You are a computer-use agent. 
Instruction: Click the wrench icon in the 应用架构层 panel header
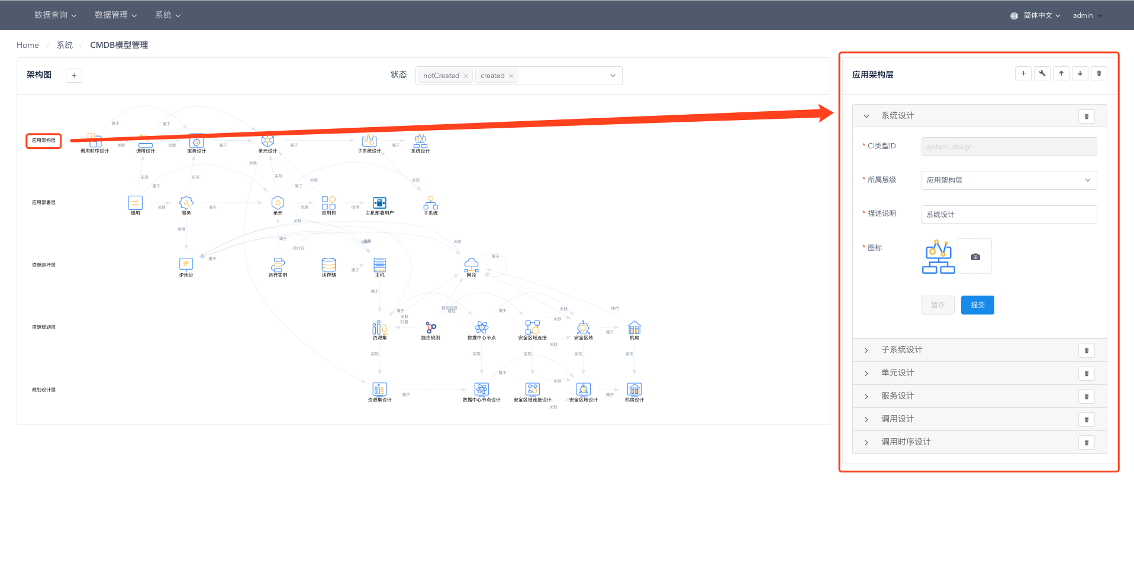pyautogui.click(x=1042, y=73)
